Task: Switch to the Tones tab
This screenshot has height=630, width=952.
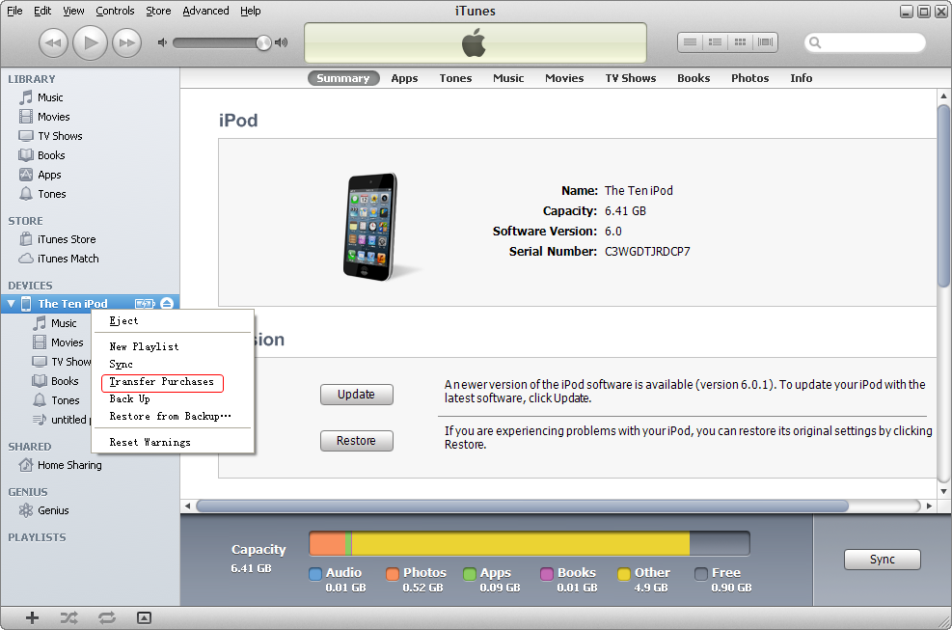Action: (x=455, y=78)
